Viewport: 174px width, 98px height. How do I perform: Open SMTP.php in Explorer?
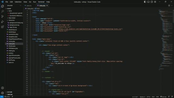pyautogui.click(x=12, y=60)
